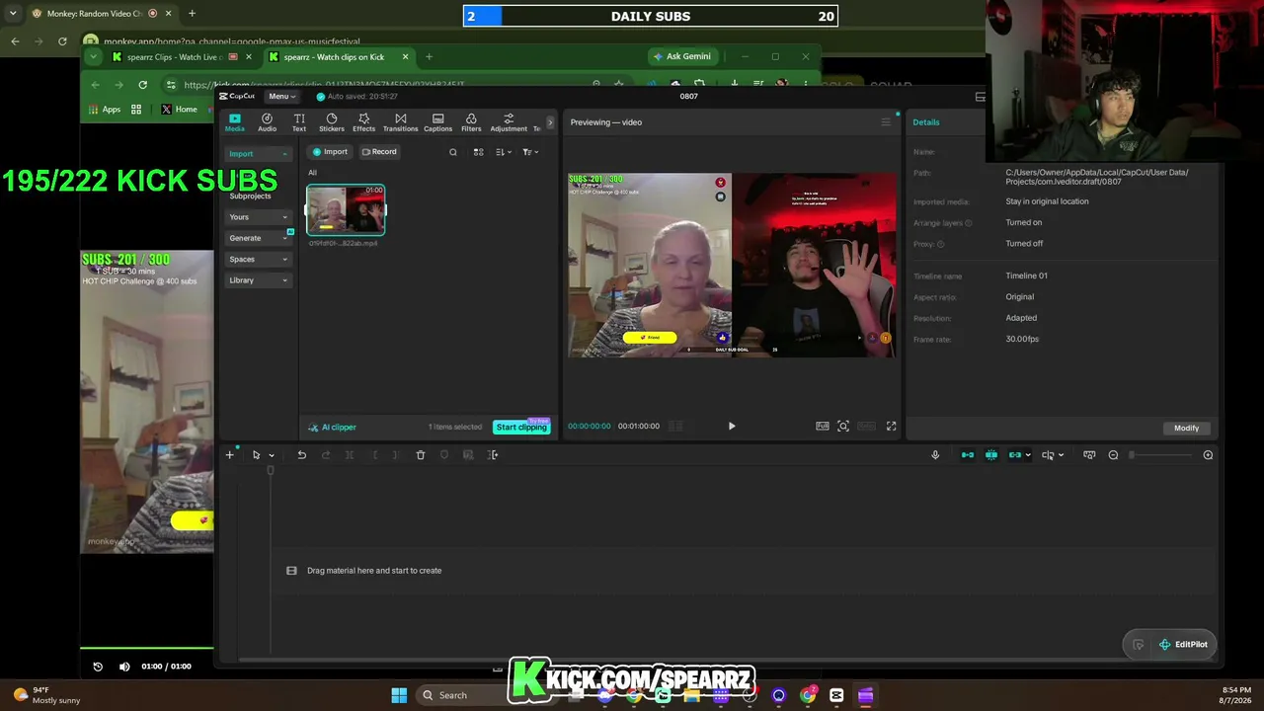Record voiceover with the microphone icon
1264x711 pixels.
935,455
